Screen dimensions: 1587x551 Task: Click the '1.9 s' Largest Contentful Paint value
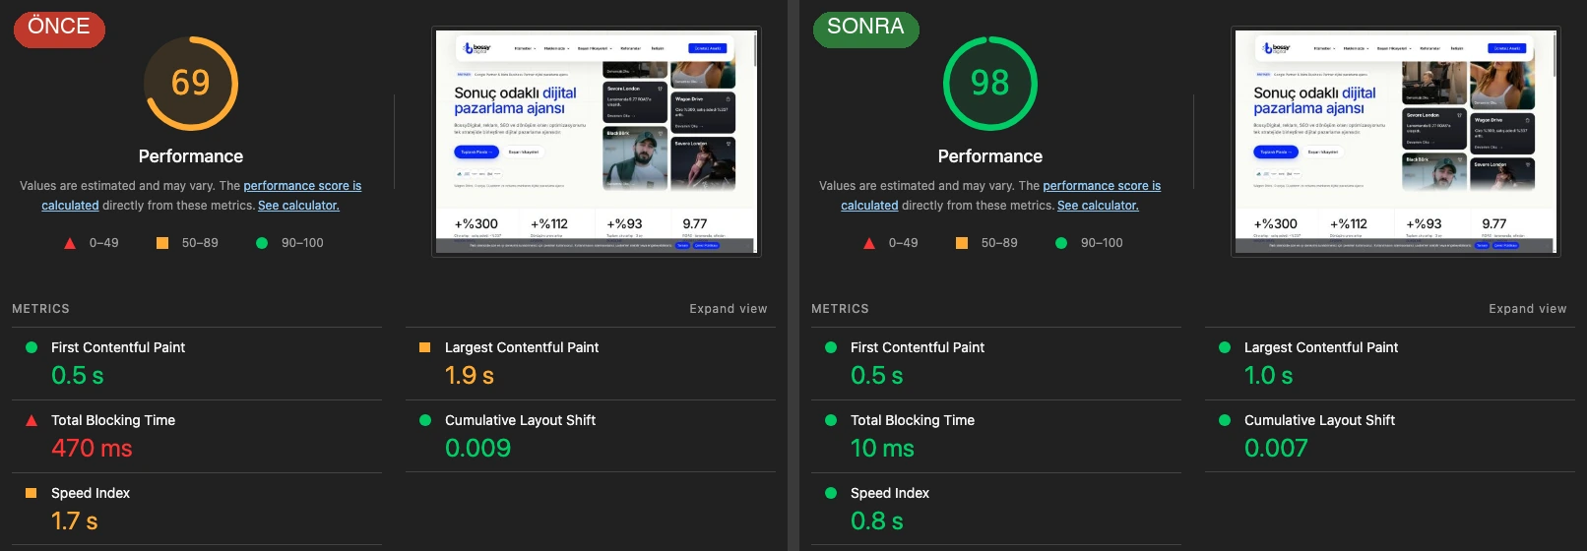[x=470, y=376]
